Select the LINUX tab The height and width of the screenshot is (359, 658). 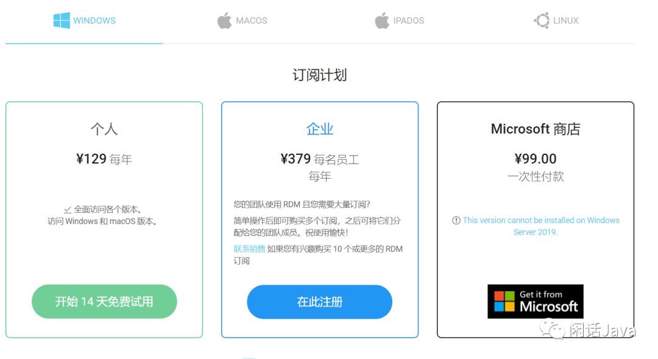[556, 21]
